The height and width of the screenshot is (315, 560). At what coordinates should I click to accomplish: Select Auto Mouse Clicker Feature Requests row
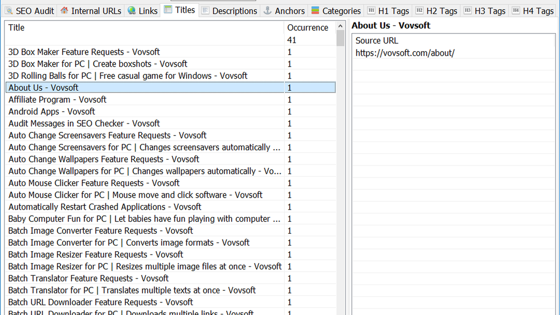[x=170, y=183]
